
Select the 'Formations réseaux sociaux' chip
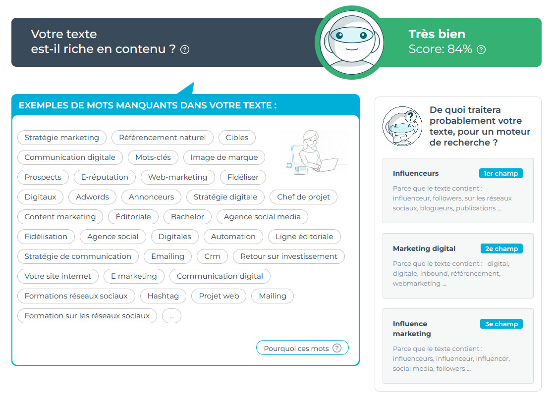click(x=76, y=296)
